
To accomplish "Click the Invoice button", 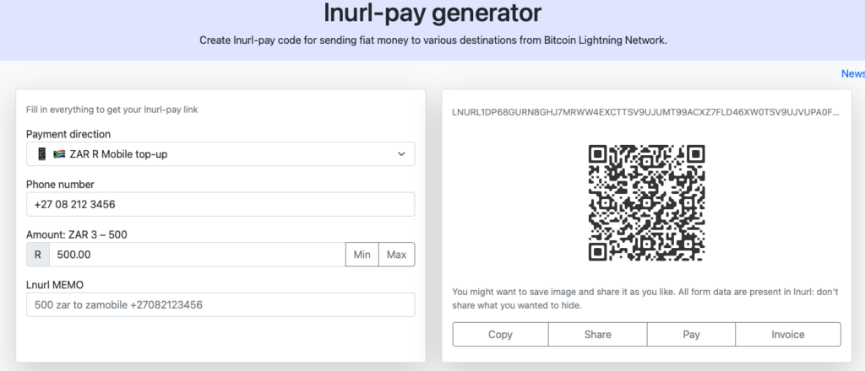I will [x=788, y=334].
